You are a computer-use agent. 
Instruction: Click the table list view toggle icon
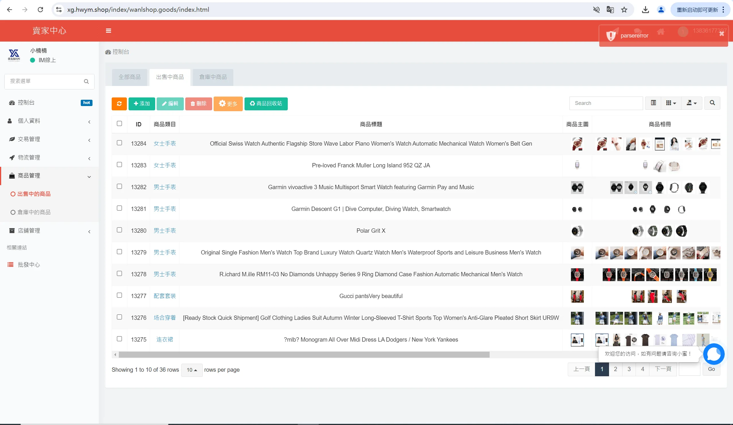[653, 103]
